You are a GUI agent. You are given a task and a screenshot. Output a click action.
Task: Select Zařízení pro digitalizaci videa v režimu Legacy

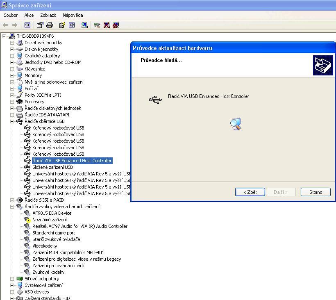click(x=77, y=259)
